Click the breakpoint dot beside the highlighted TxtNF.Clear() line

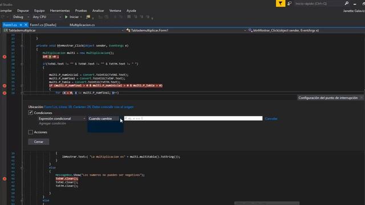click(5, 179)
